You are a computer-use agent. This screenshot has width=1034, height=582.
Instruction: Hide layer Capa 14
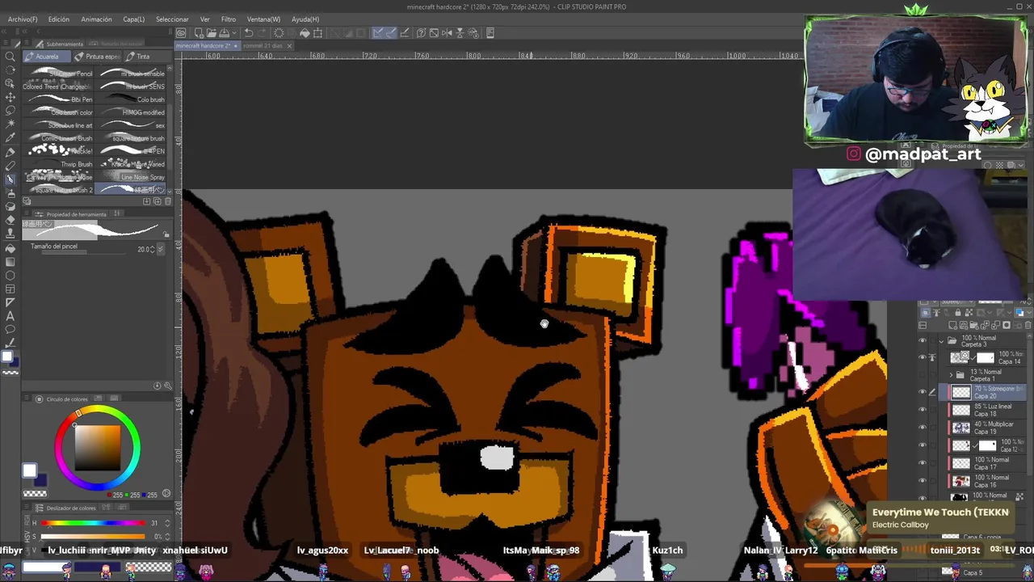[923, 357]
